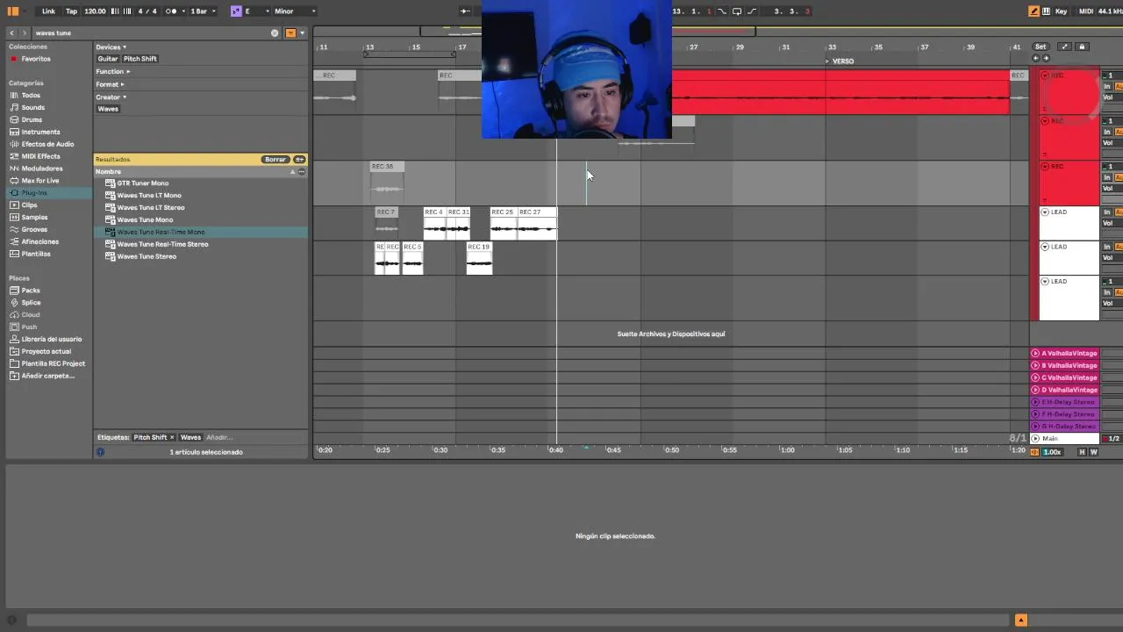Toggle MIDI map mode
Screen dimensions: 1123x632
tap(1086, 11)
